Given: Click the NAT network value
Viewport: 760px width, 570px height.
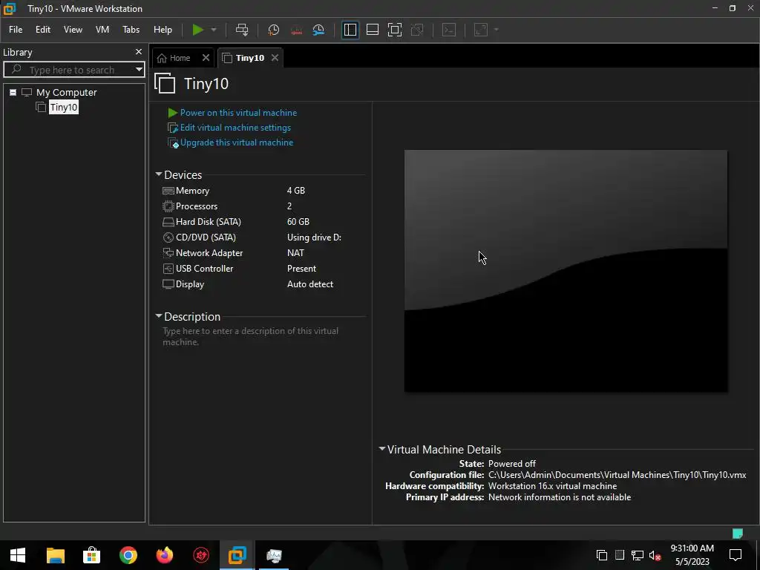Looking at the screenshot, I should 295,252.
